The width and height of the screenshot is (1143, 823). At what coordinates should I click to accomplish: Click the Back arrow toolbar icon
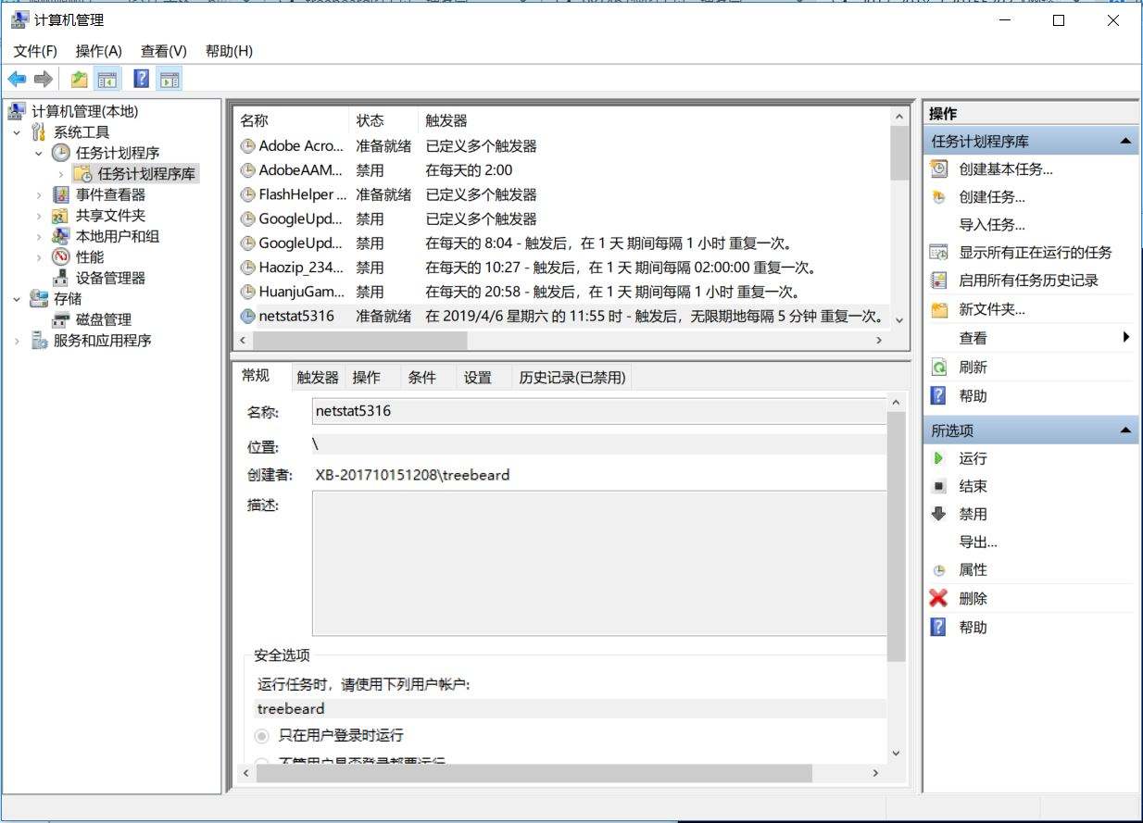[x=17, y=80]
